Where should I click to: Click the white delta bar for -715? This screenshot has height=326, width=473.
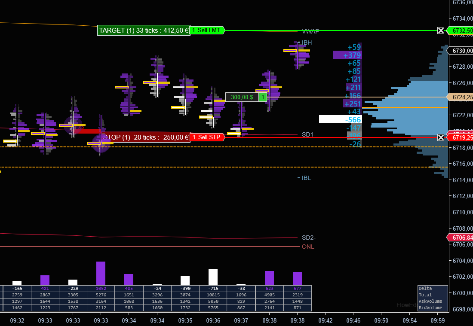click(213, 277)
